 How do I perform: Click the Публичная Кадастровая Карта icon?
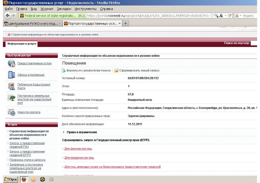12,86
